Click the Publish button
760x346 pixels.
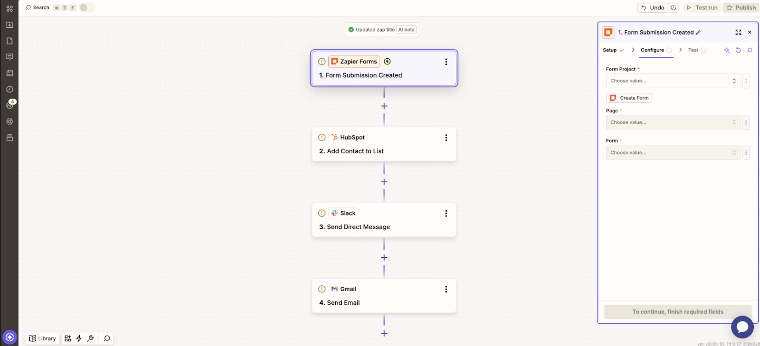(741, 7)
